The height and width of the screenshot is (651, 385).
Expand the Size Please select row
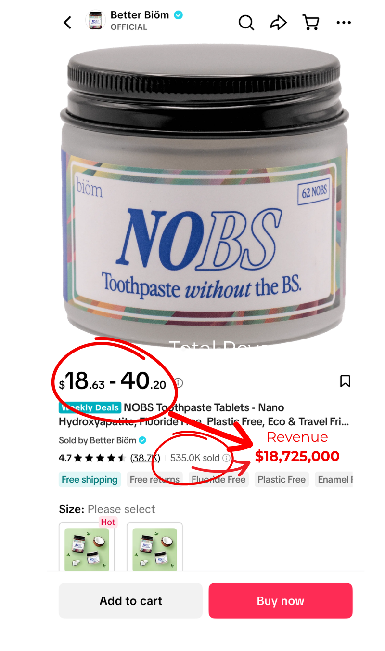(107, 509)
